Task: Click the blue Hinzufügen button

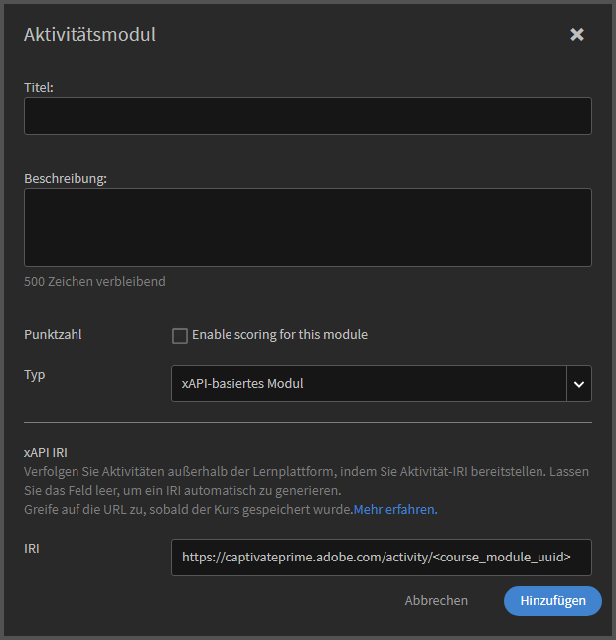Action: 551,600
